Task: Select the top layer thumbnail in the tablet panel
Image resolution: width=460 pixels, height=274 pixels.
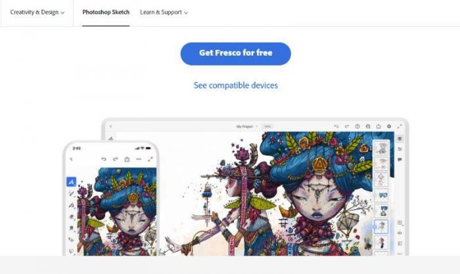Action: (381, 148)
